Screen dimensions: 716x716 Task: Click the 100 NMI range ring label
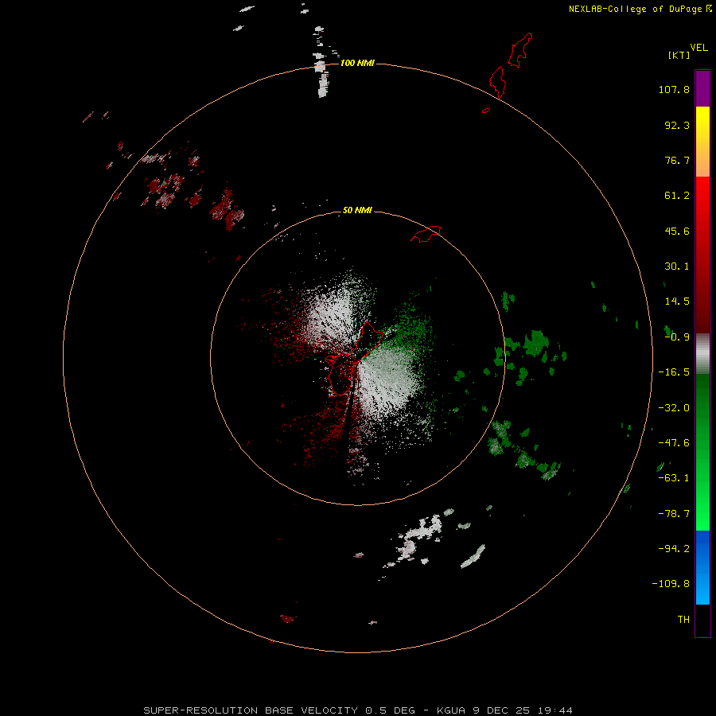coord(357,63)
